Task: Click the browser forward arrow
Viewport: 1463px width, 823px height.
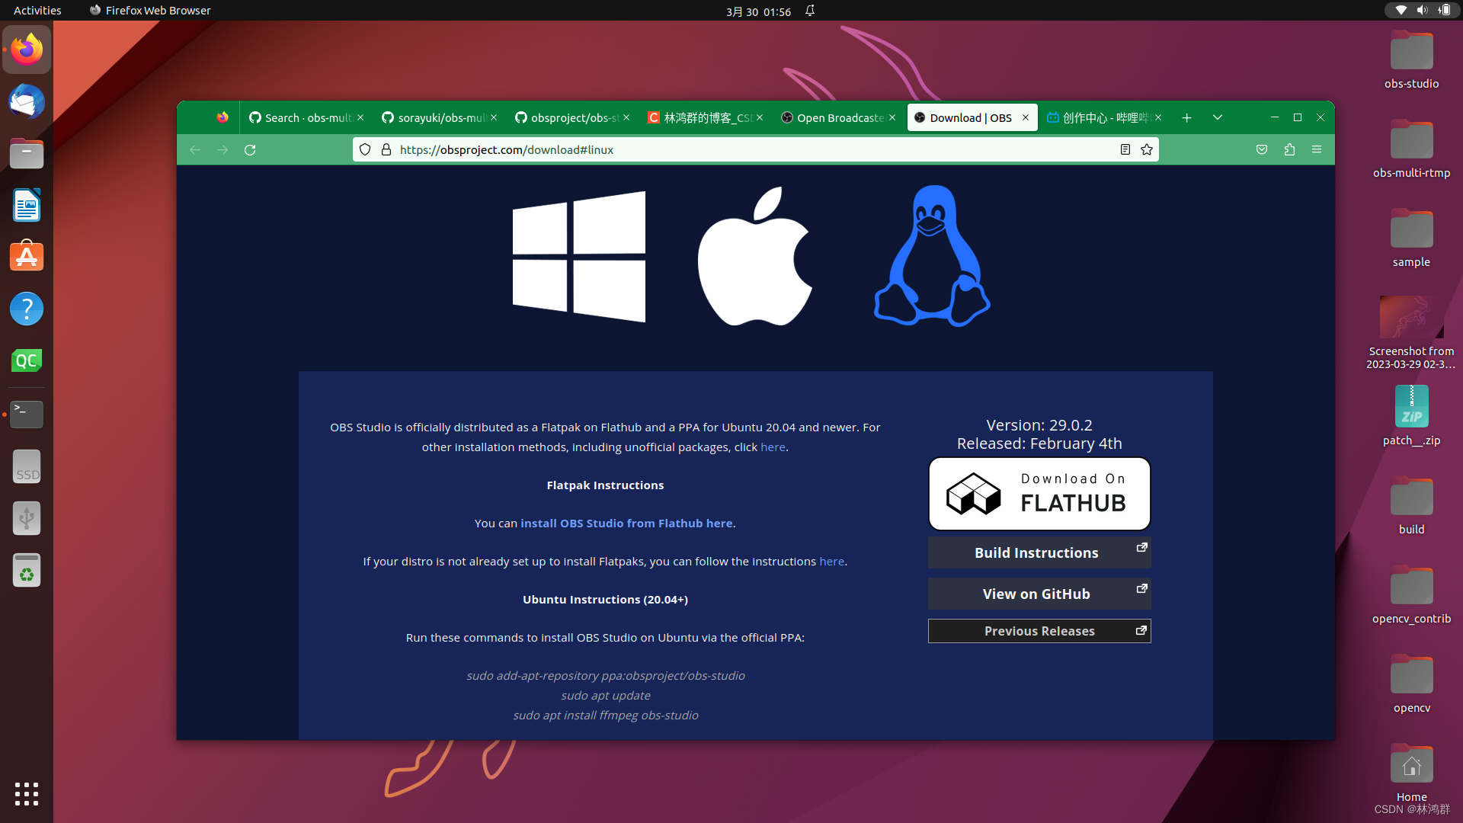Action: pyautogui.click(x=222, y=149)
